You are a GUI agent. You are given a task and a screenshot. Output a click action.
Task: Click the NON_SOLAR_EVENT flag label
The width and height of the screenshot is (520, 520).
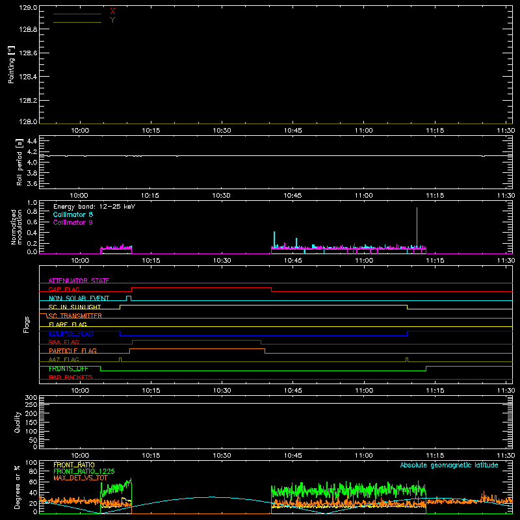click(x=79, y=298)
